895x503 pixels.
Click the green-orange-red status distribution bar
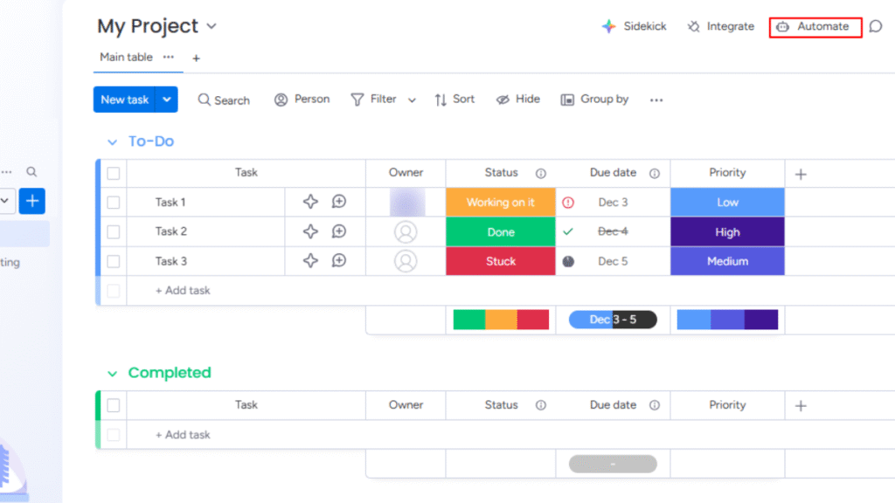tap(501, 320)
